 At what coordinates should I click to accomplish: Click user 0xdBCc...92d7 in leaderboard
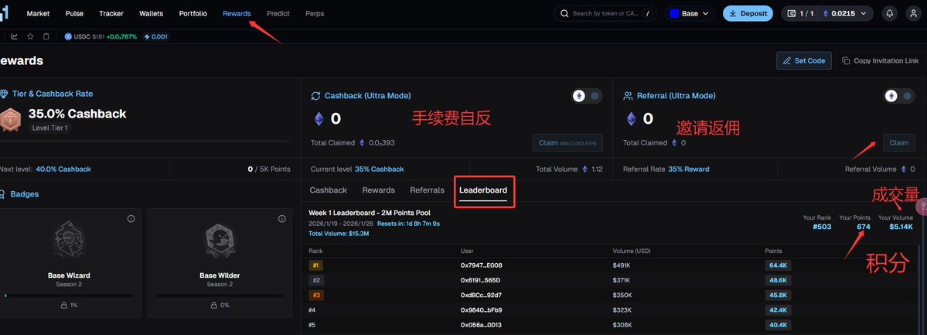click(x=481, y=296)
